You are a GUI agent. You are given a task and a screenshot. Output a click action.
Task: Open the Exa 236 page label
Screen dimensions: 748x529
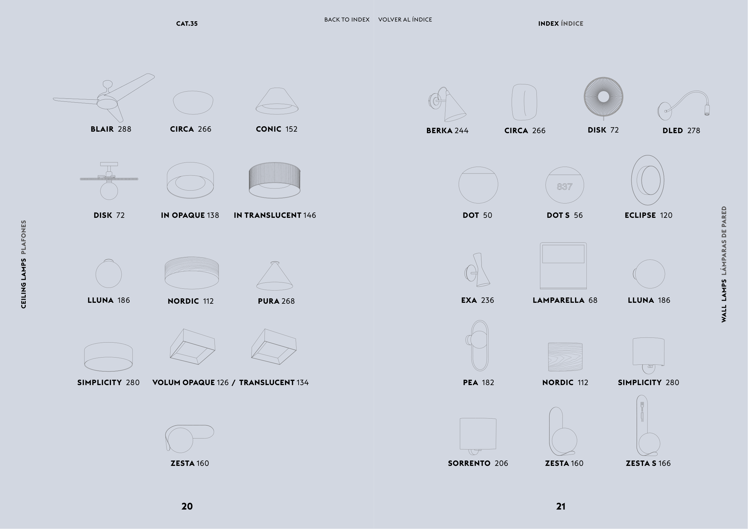pyautogui.click(x=477, y=300)
